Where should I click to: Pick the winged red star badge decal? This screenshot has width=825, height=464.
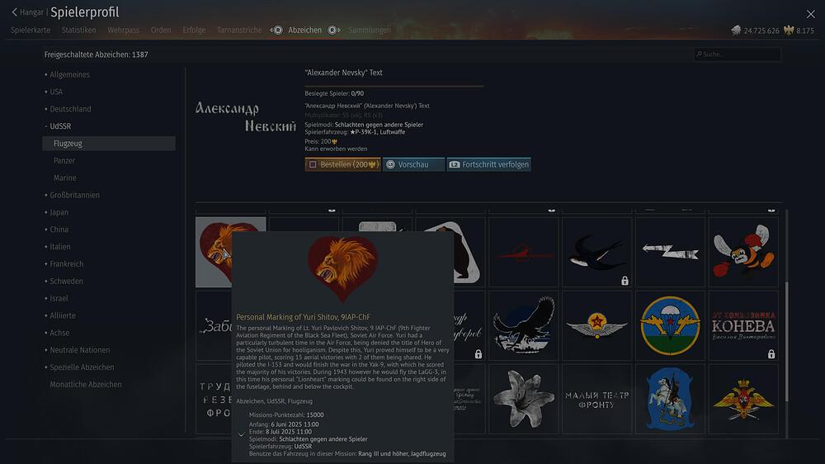pos(596,325)
